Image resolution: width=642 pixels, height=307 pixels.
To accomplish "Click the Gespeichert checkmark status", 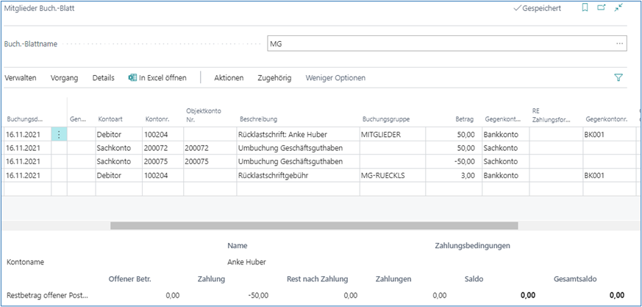I will 537,8.
